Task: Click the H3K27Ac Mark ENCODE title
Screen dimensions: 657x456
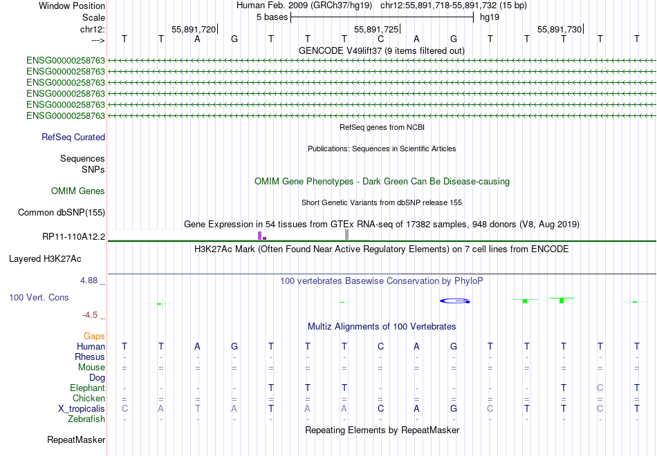Action: click(382, 249)
